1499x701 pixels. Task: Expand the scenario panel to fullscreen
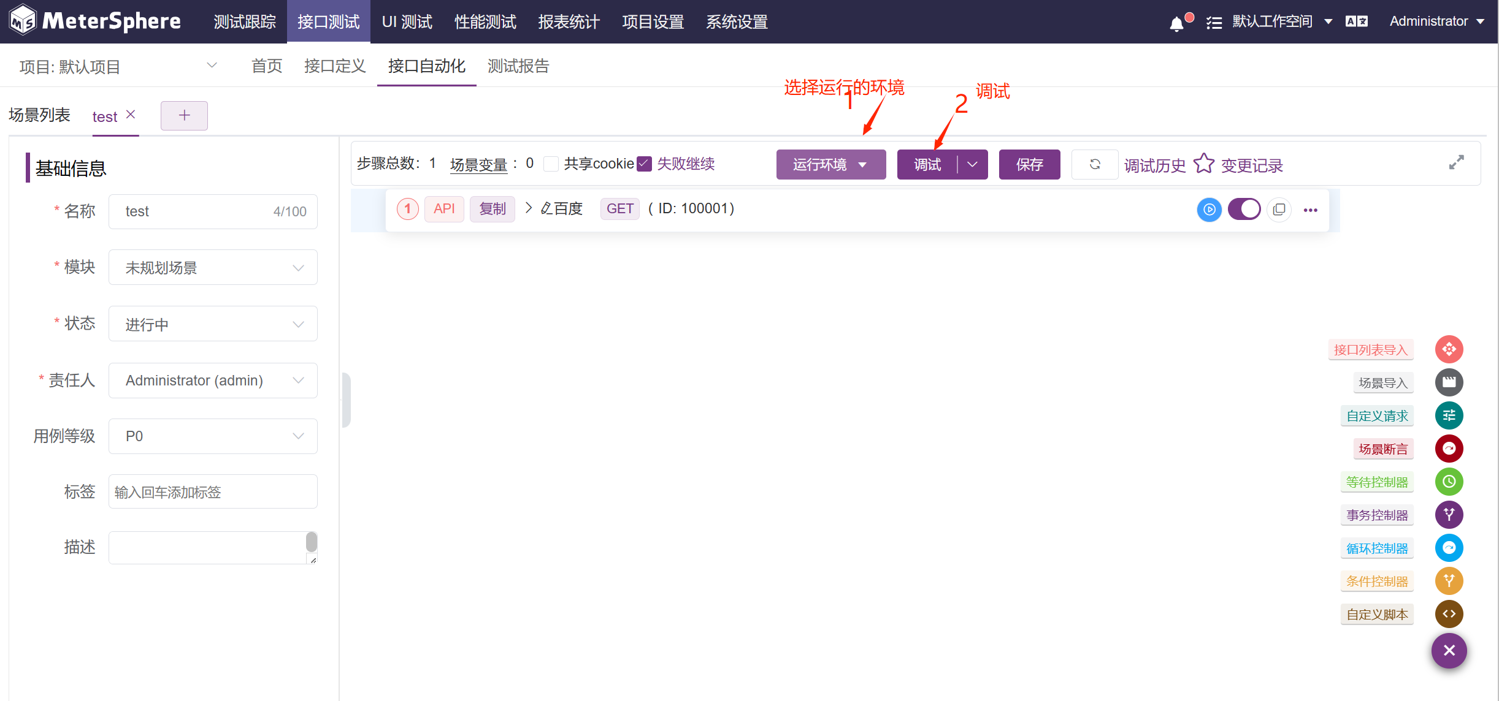[1456, 162]
